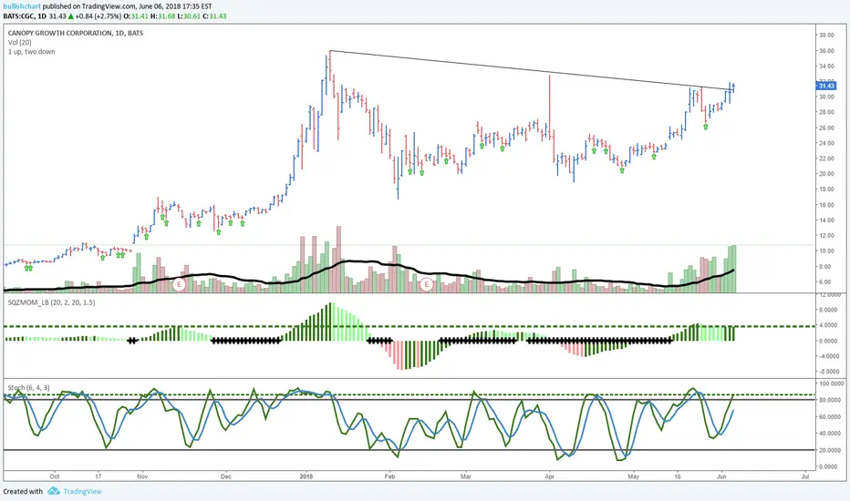The height and width of the screenshot is (501, 850).
Task: Click the TradingView logo icon at bottom
Action: tap(53, 491)
